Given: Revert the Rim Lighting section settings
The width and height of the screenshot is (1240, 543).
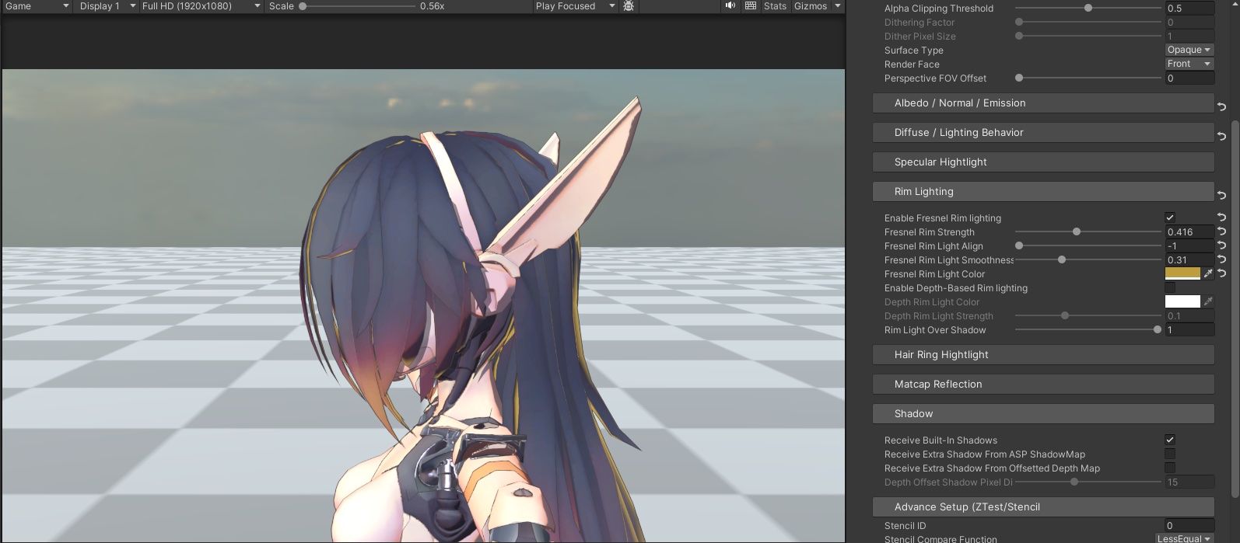Looking at the screenshot, I should (x=1221, y=195).
